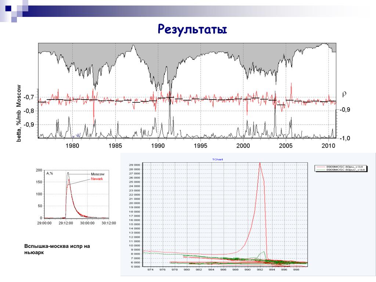Click the red peak of the TChart curve

[260, 163]
